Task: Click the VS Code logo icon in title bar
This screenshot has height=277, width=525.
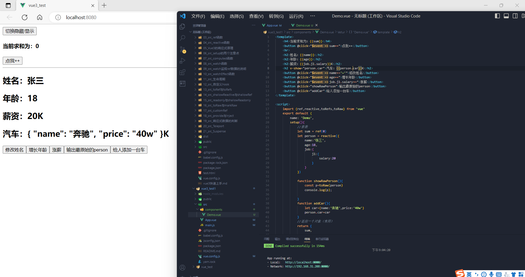Action: (183, 16)
